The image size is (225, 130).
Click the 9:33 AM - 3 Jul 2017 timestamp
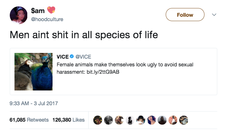click(x=34, y=103)
